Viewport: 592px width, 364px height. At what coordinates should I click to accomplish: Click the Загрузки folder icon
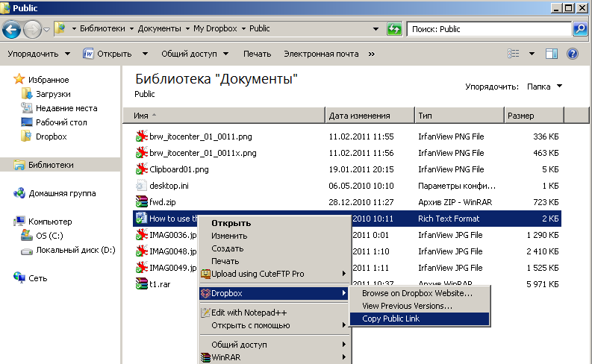27,94
